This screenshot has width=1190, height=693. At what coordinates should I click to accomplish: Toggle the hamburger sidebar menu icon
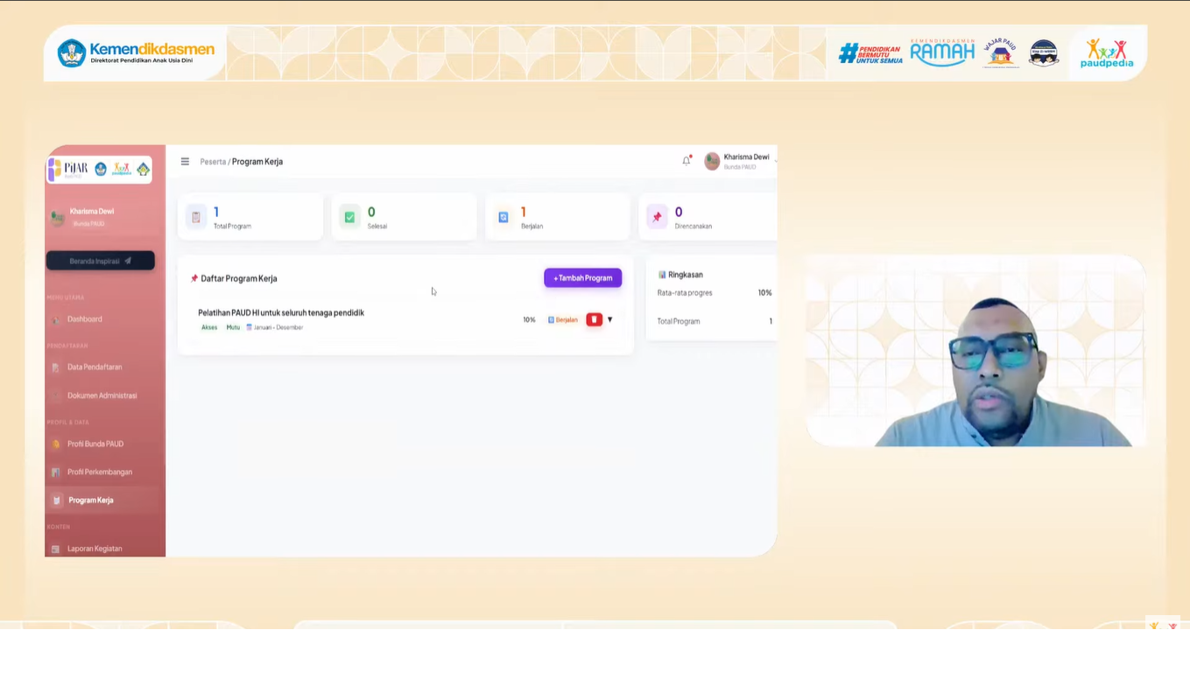[185, 162]
